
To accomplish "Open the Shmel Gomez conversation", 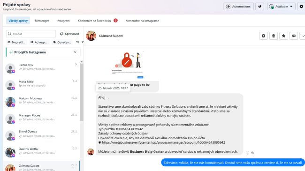I will point(41,135).
